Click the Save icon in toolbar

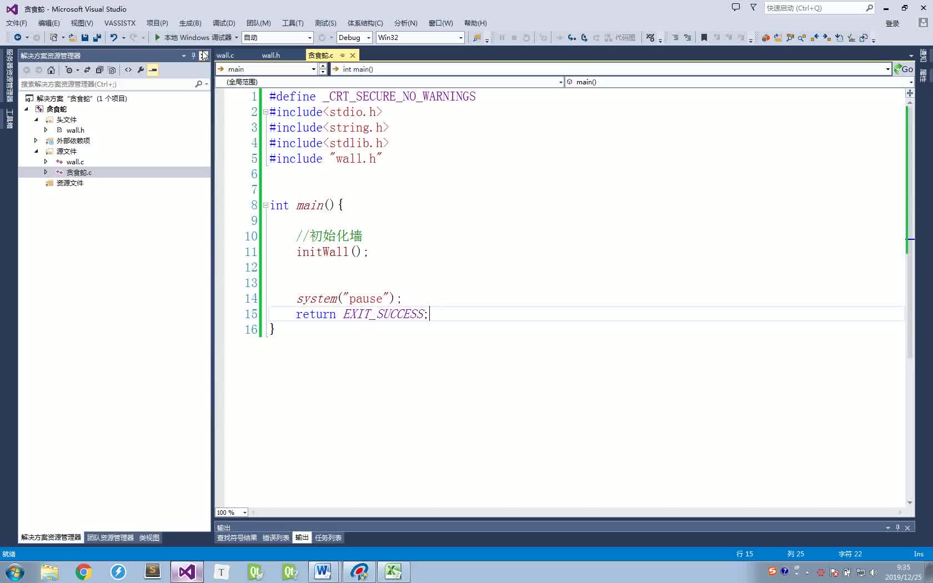(85, 38)
